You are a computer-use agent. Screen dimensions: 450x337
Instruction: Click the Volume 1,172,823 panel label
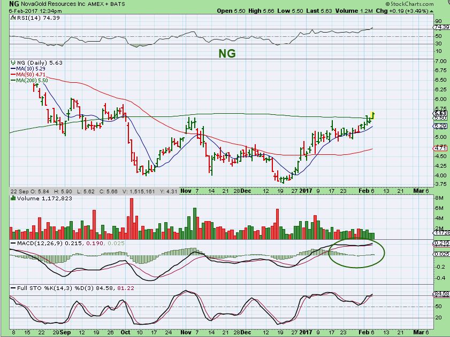pyautogui.click(x=44, y=198)
